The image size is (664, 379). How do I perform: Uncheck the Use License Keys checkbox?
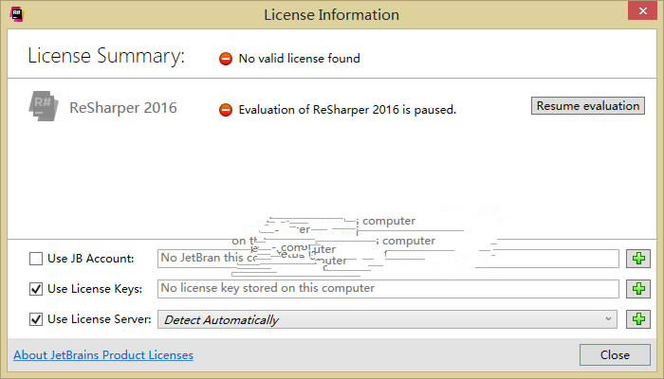point(36,289)
